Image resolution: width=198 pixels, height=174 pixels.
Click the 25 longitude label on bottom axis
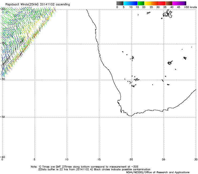163,160
